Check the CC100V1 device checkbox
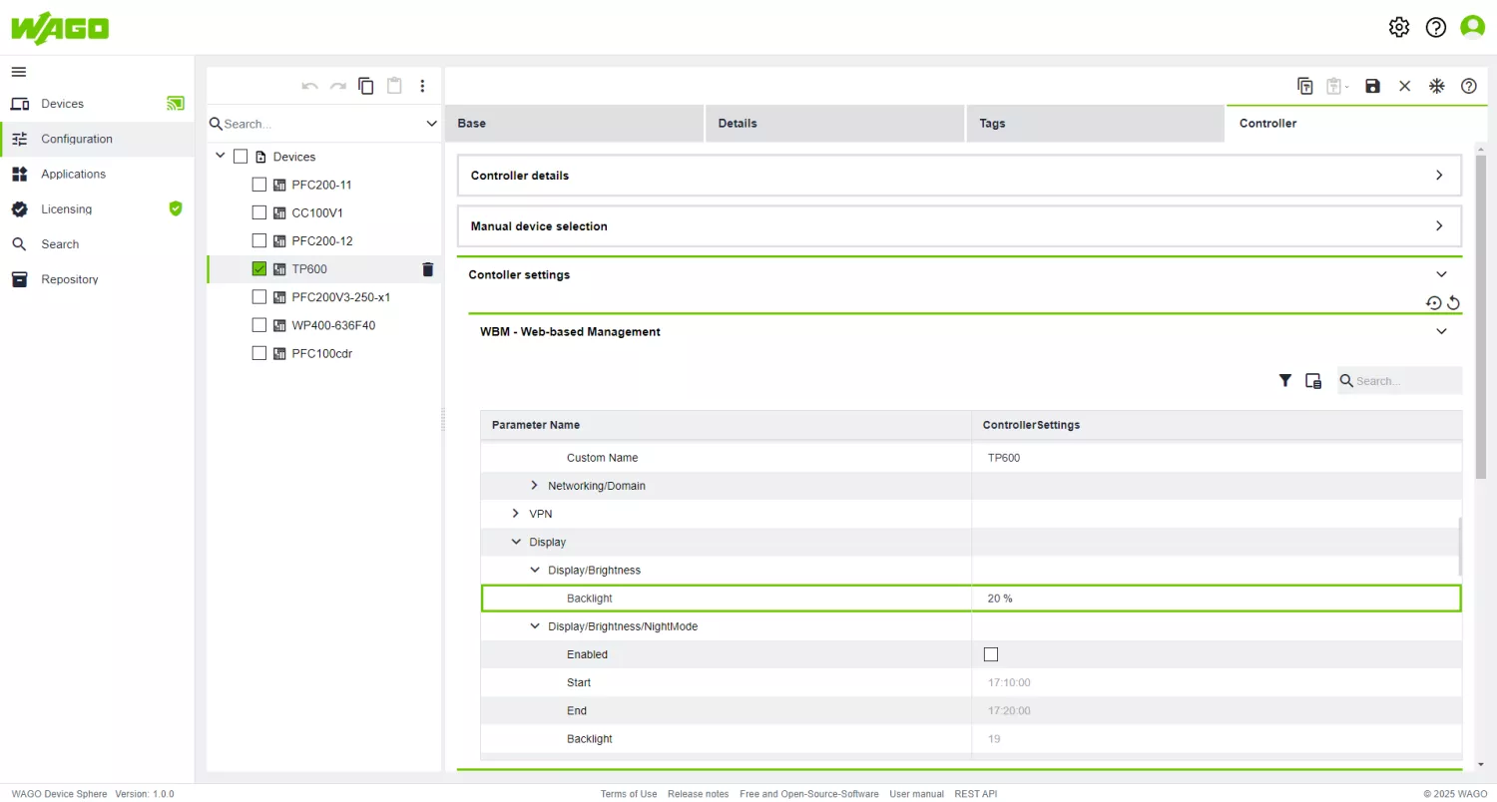 pyautogui.click(x=259, y=212)
